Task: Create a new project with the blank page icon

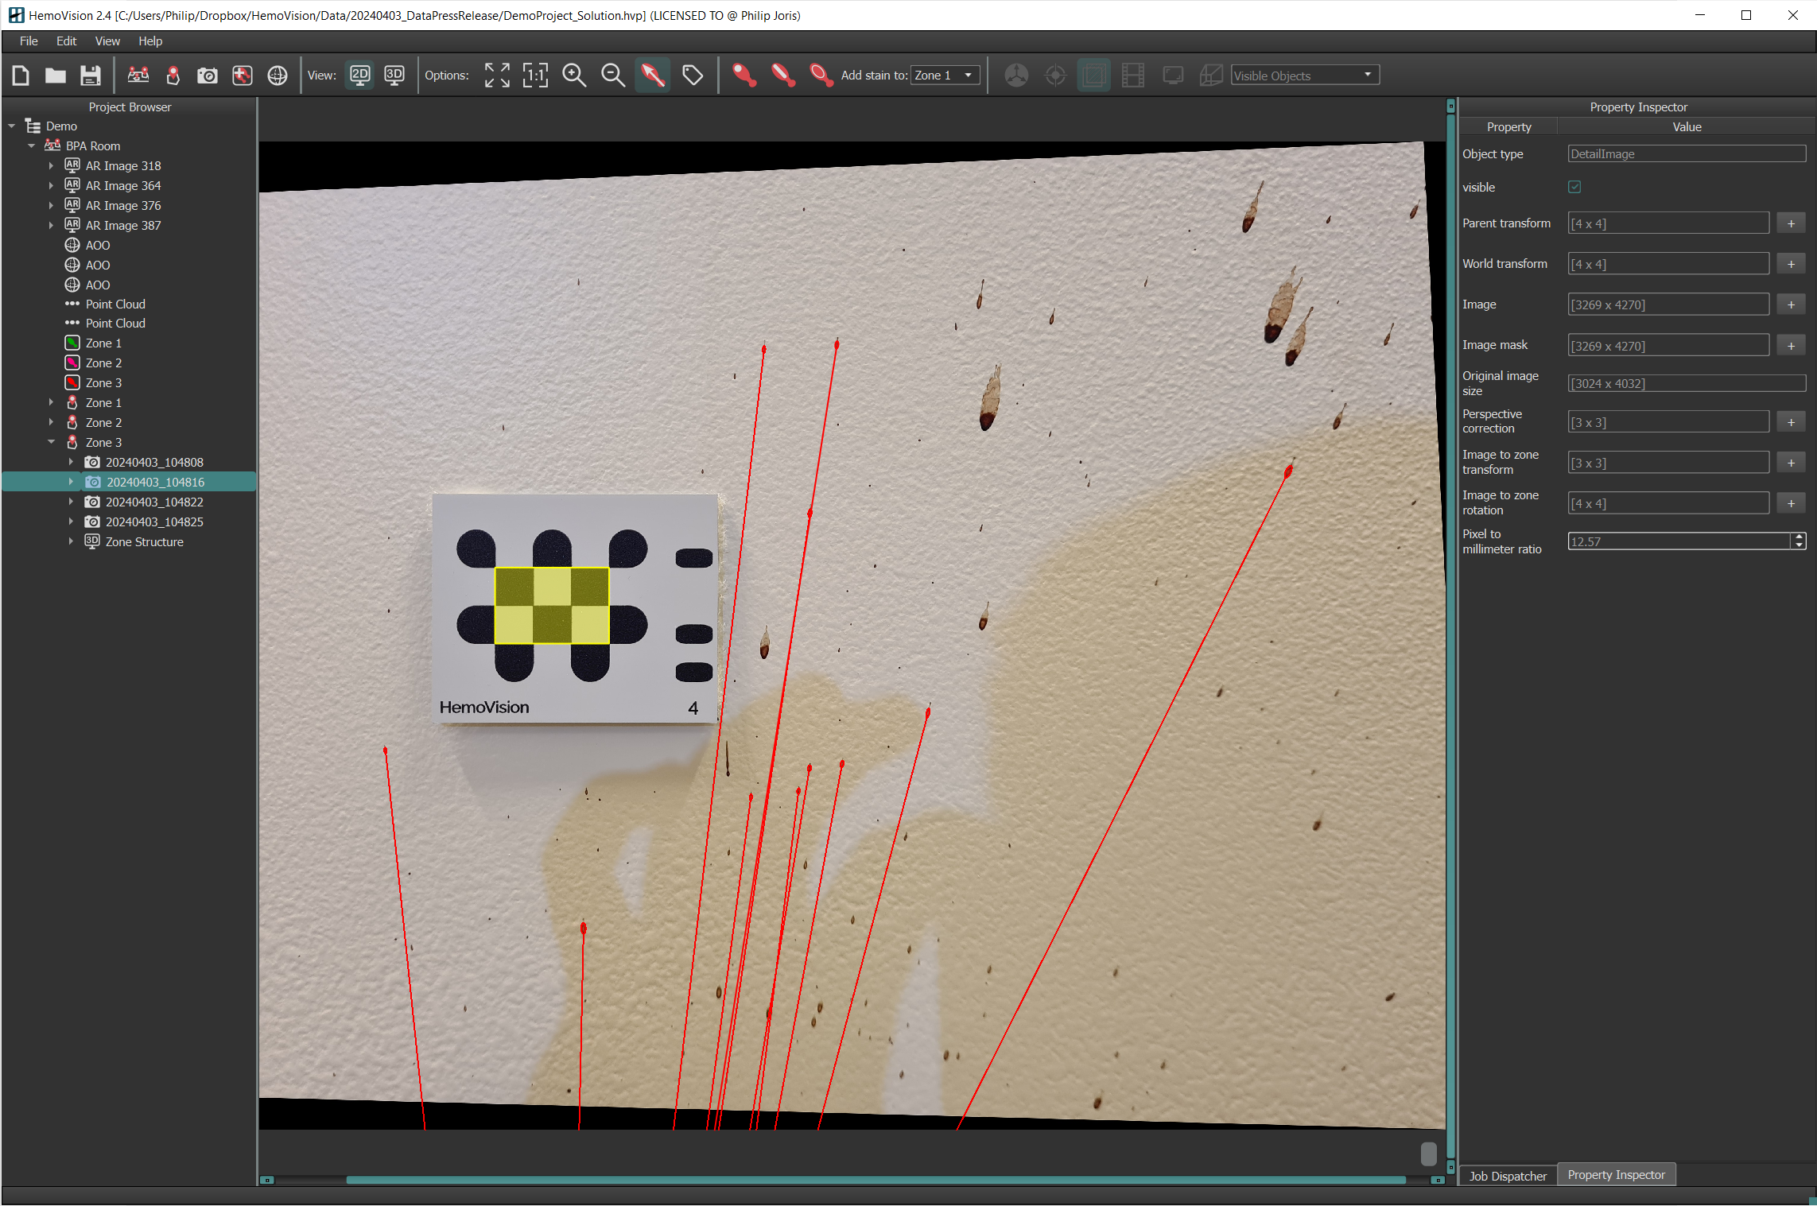Action: (x=21, y=76)
